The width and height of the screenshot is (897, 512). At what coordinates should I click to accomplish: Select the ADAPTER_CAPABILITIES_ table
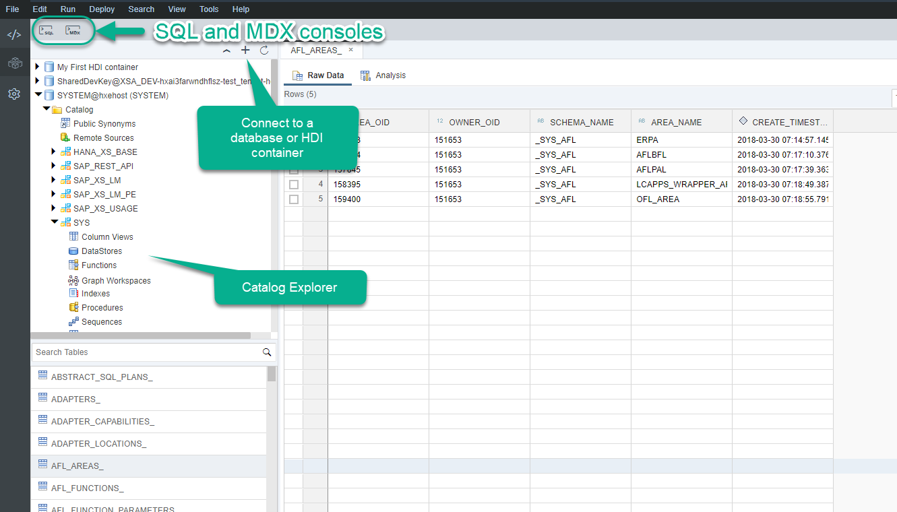pyautogui.click(x=149, y=422)
